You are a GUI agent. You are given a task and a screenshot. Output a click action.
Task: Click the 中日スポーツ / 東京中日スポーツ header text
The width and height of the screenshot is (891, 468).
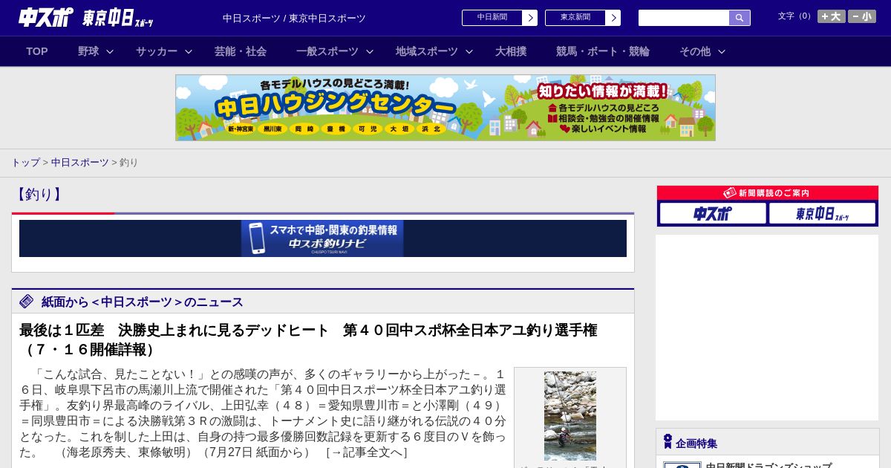pyautogui.click(x=294, y=18)
